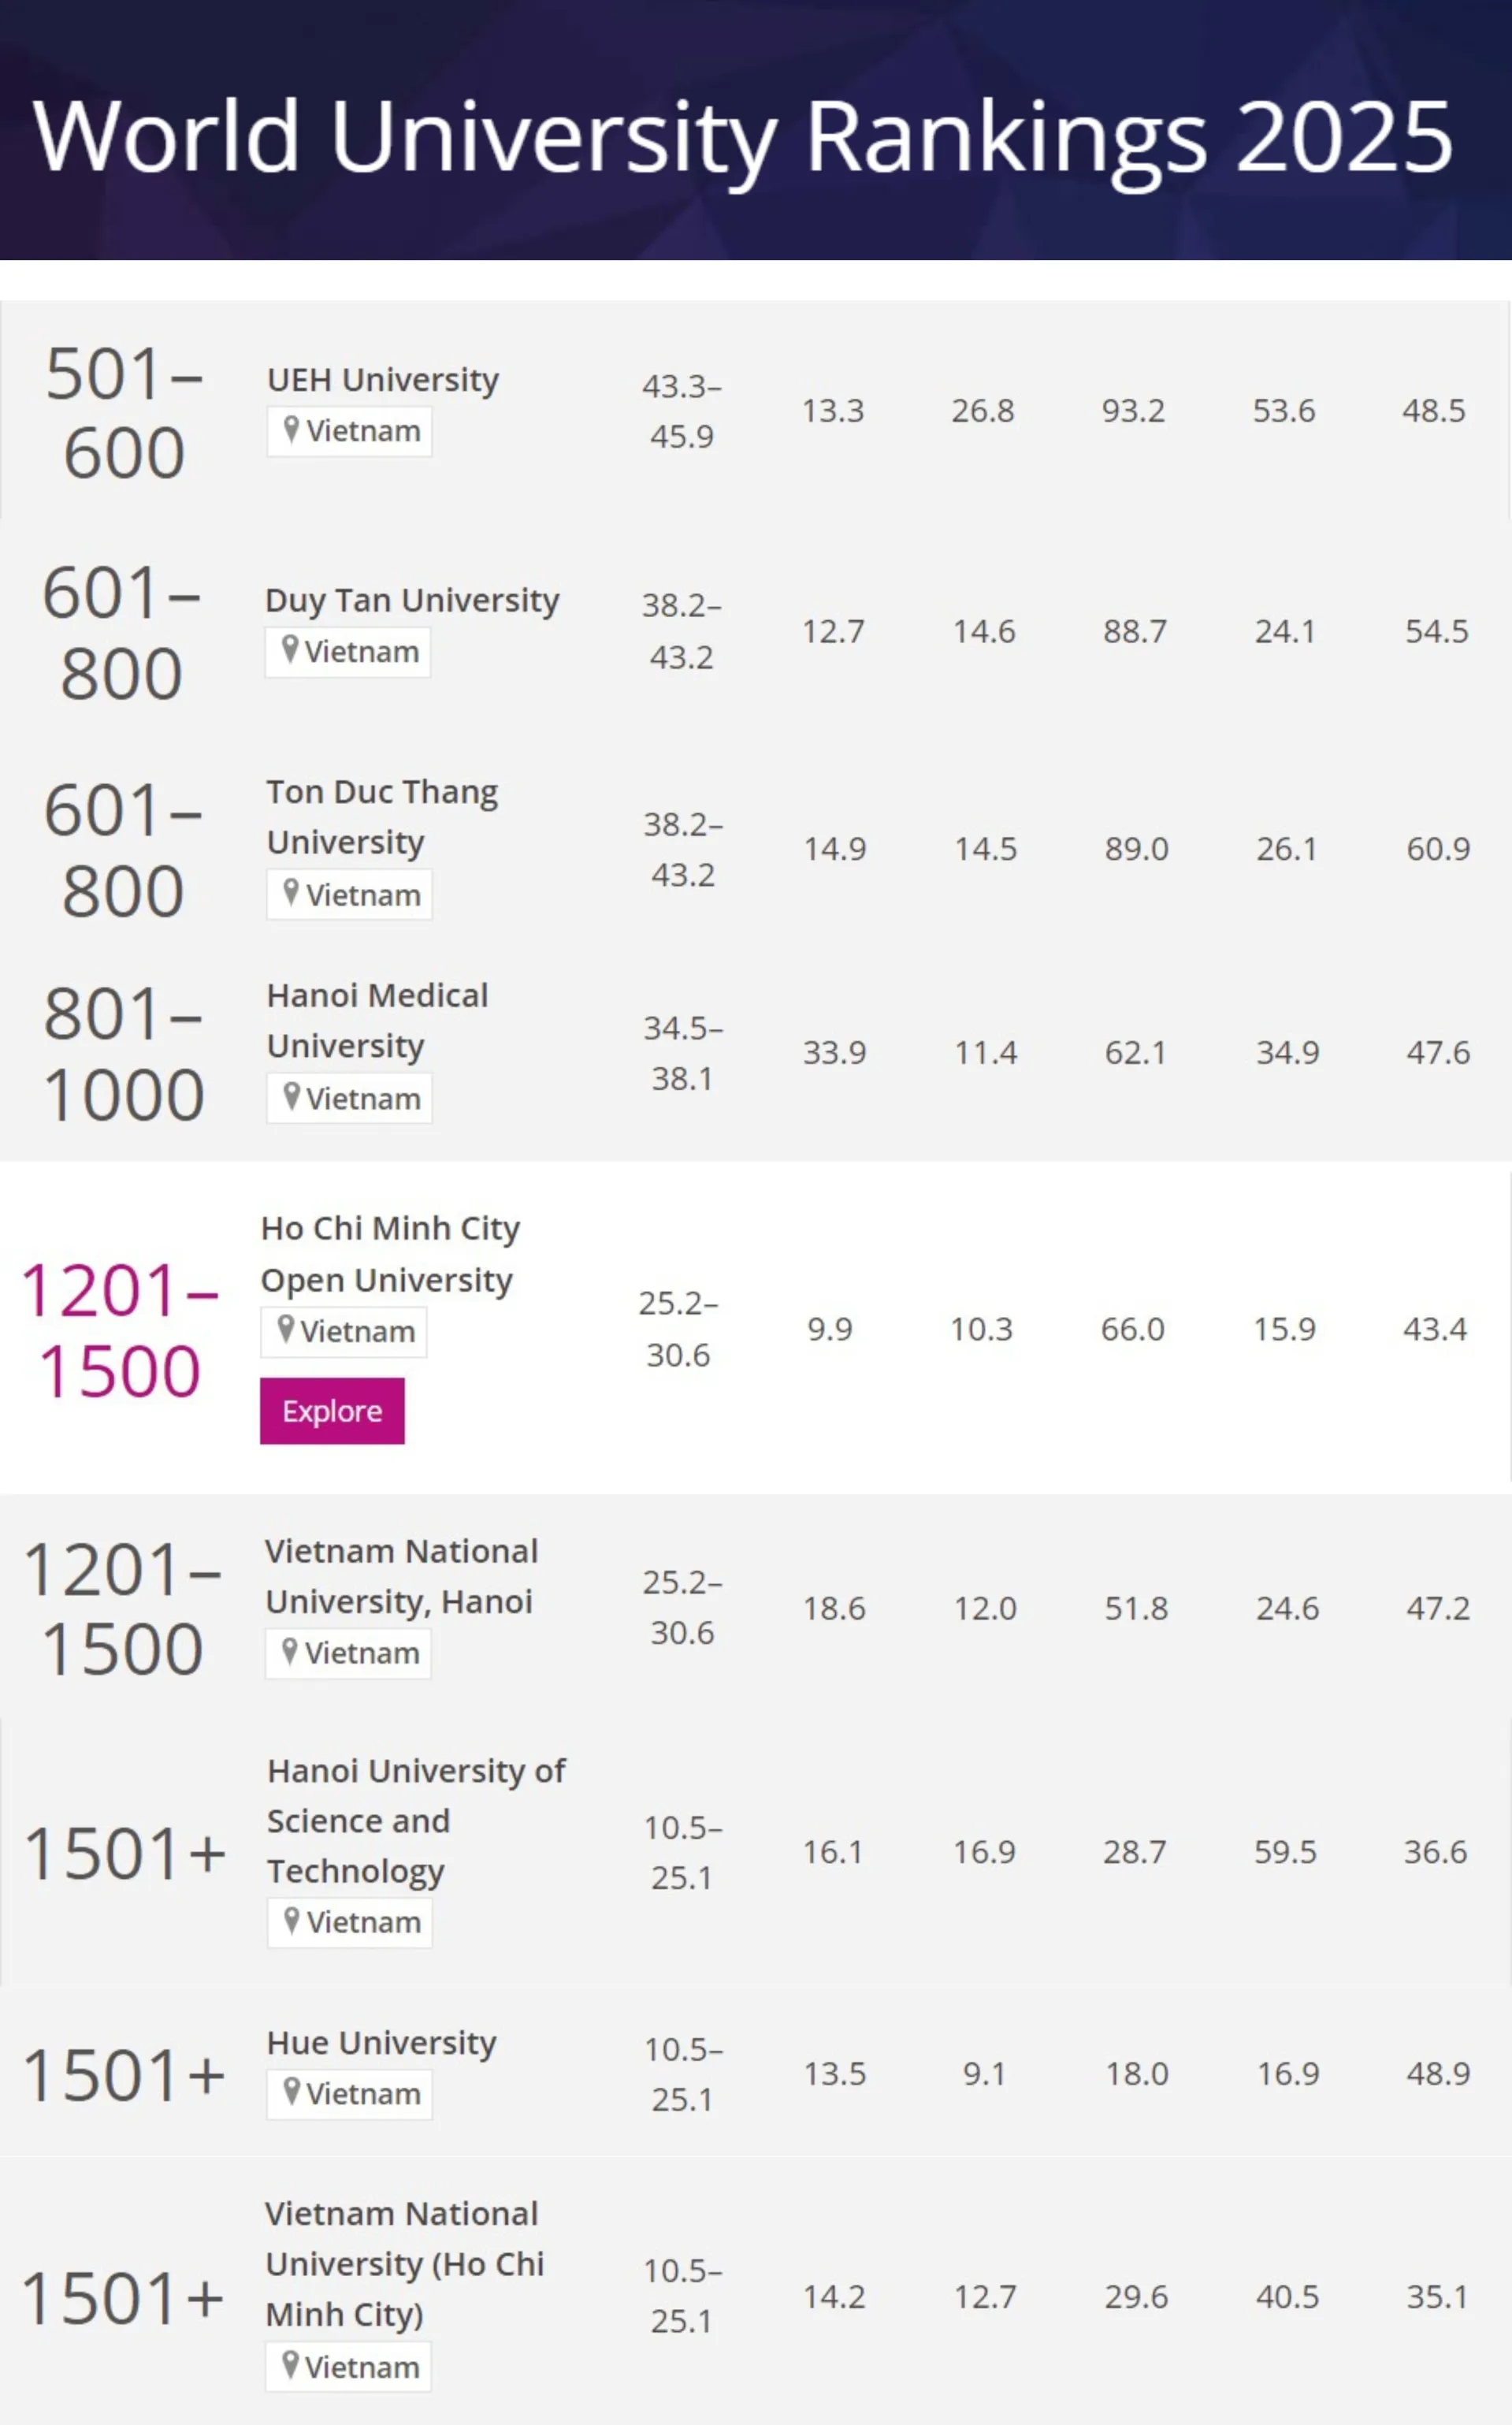Click the location pin icon under UEH University
Screen dimensions: 1512x2425
point(291,430)
